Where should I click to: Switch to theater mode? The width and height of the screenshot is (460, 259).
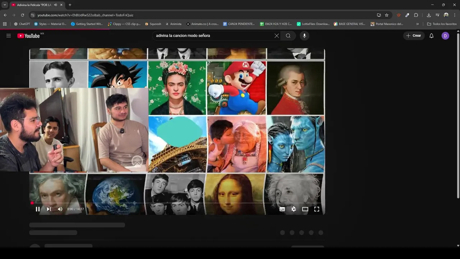[305, 209]
